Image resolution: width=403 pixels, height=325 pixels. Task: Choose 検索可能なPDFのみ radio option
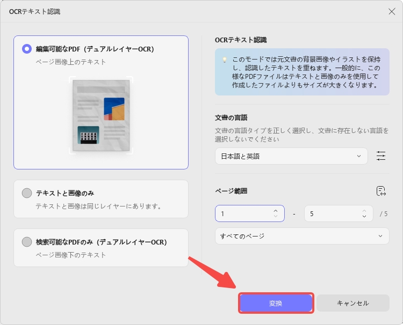tap(27, 242)
